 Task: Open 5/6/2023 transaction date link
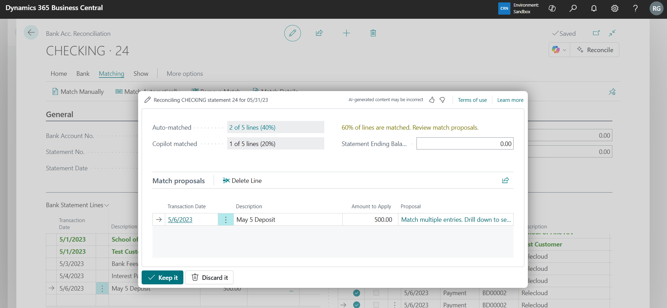pos(180,220)
